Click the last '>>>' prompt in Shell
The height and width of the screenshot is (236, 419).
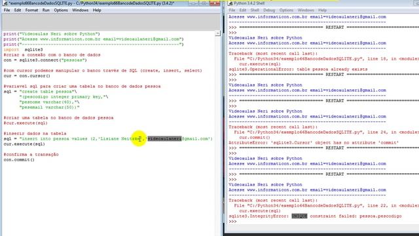coord(232,222)
